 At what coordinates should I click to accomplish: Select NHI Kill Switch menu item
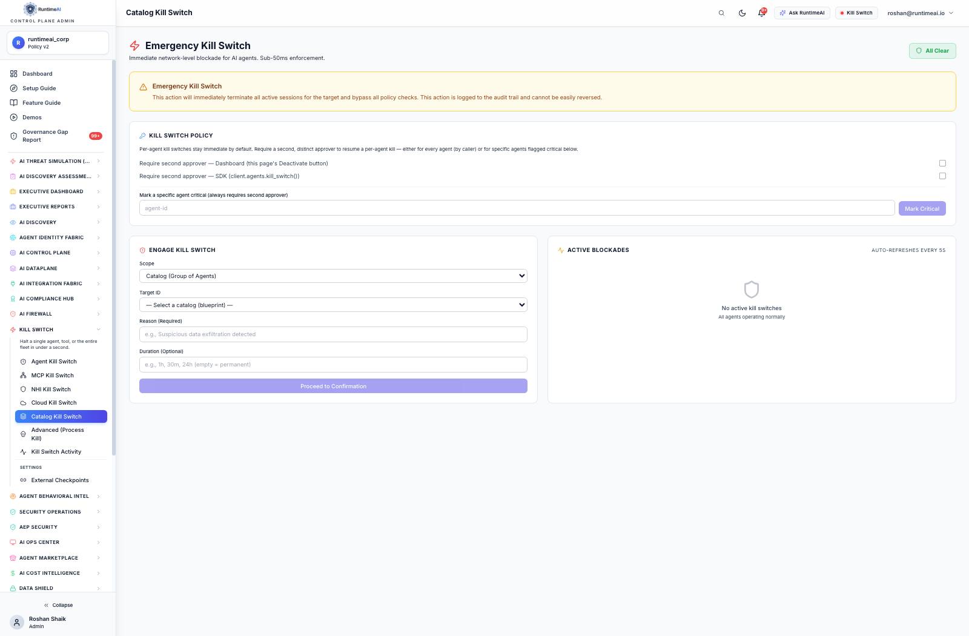[x=61, y=389]
